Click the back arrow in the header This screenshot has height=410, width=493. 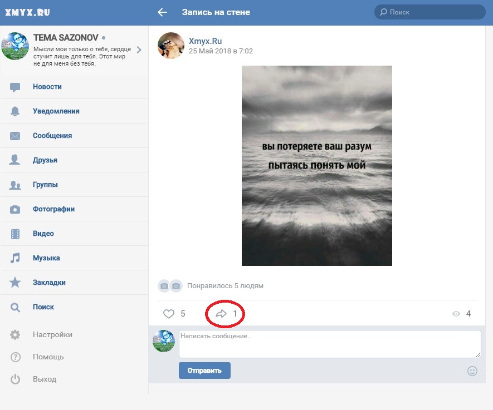(x=163, y=12)
